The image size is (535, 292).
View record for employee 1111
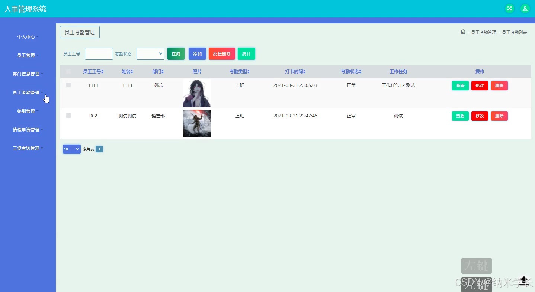click(x=460, y=85)
